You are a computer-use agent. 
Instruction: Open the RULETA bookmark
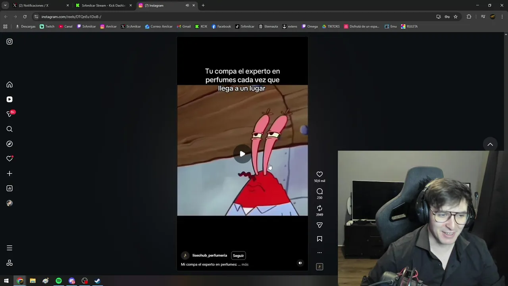pyautogui.click(x=409, y=27)
